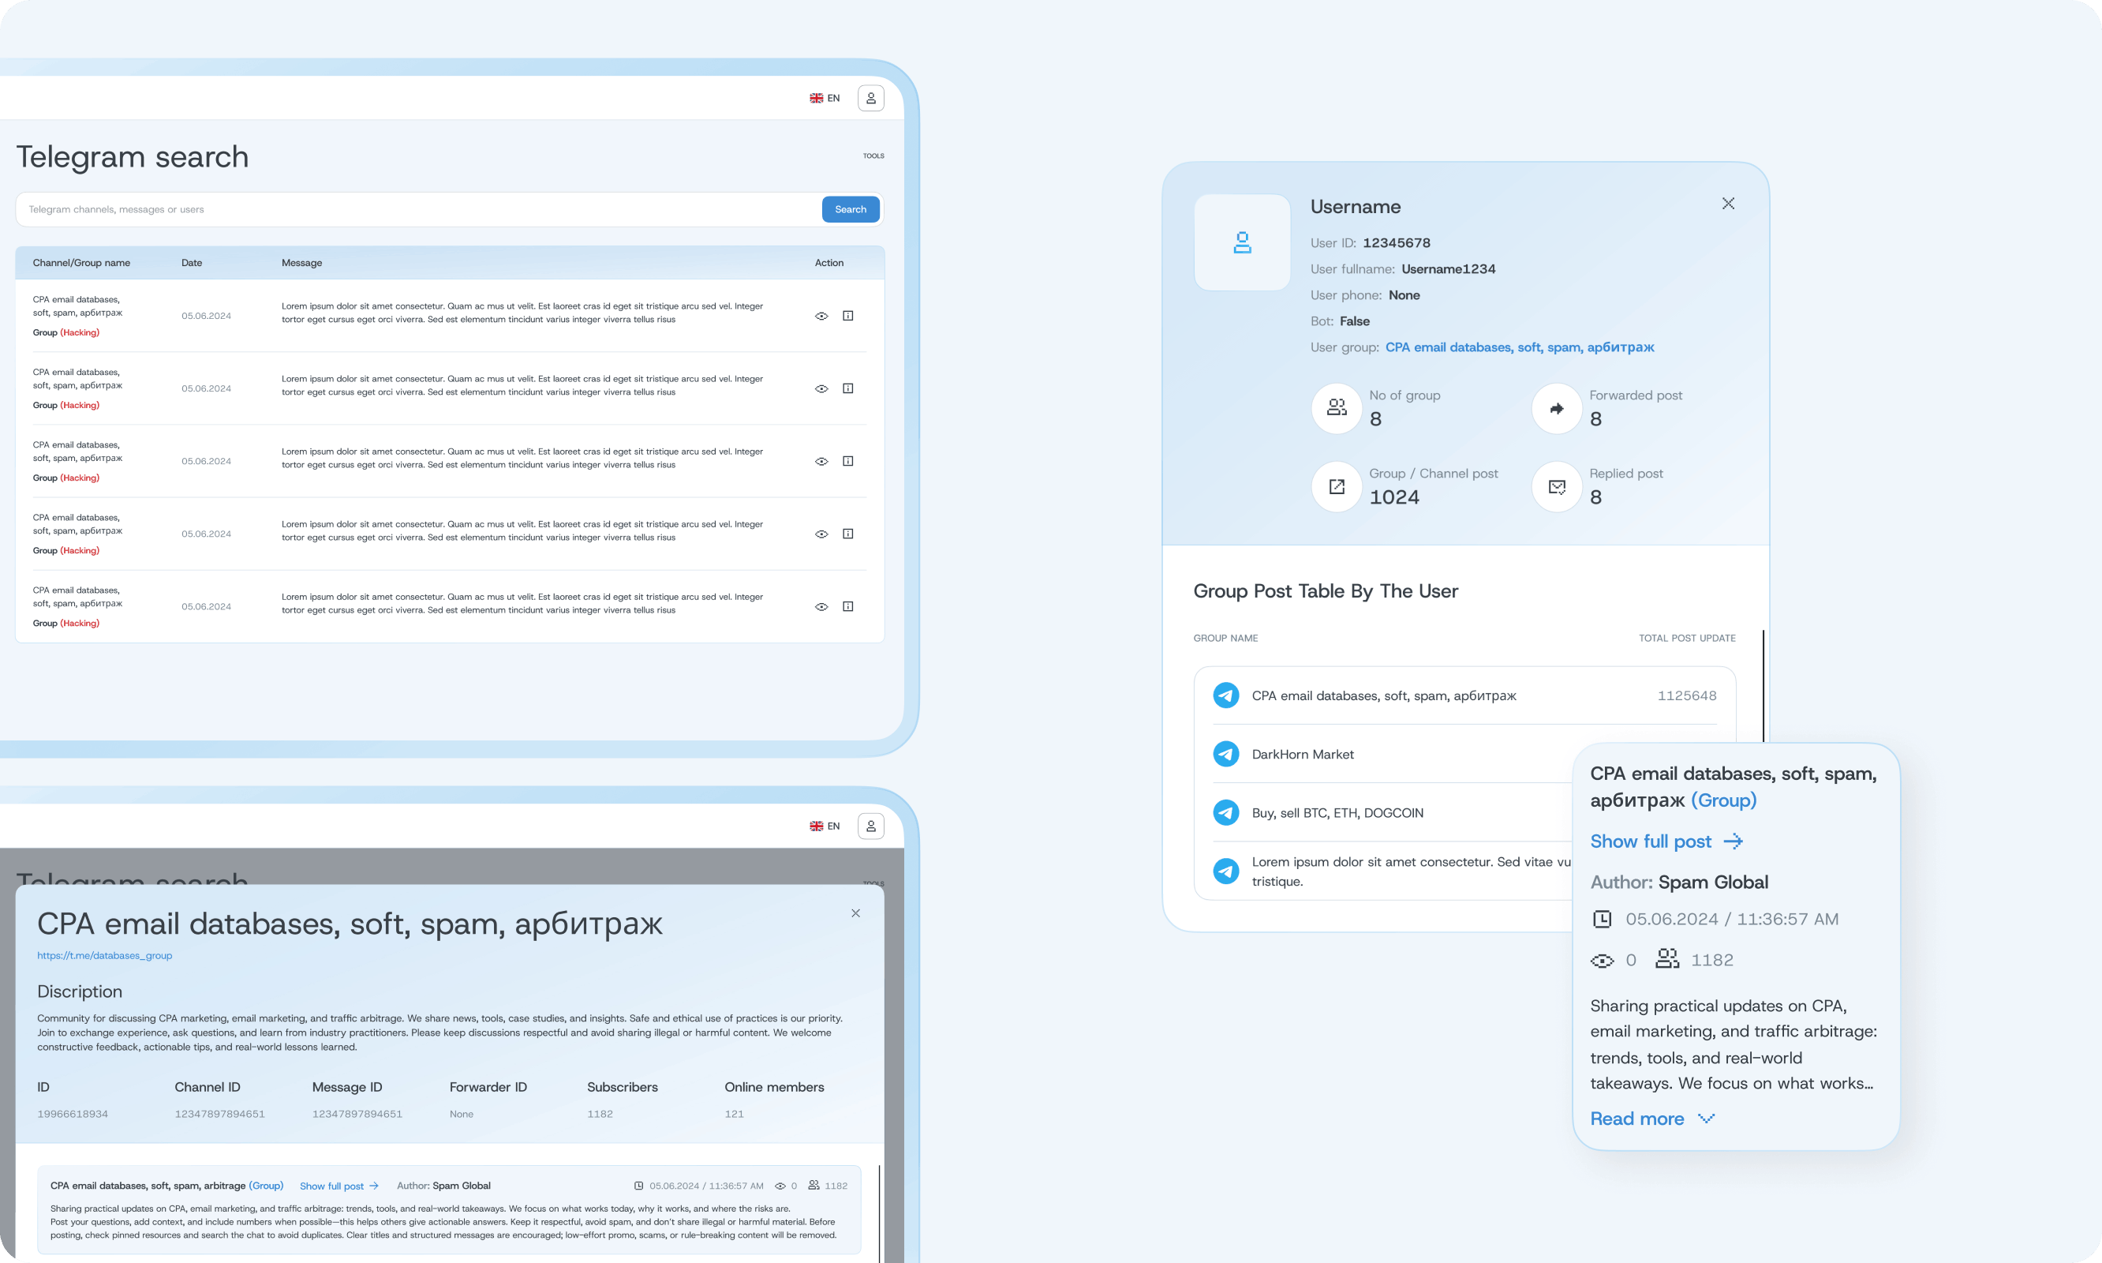
Task: Click the user profile icon in top header
Action: [x=870, y=98]
